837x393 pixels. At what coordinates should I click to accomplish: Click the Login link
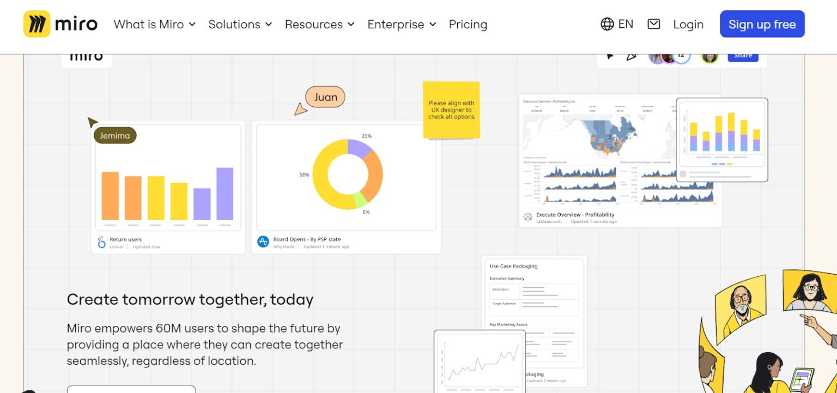click(x=688, y=25)
